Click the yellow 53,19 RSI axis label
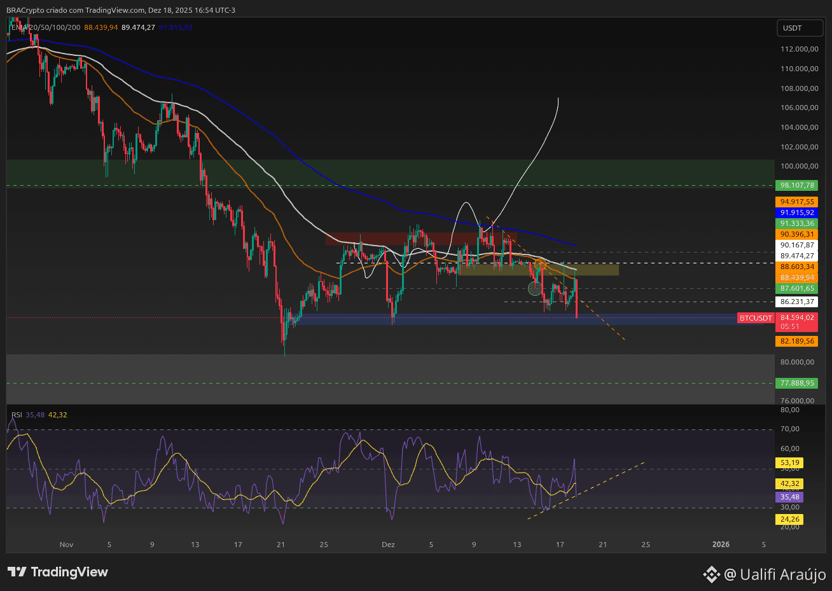Image resolution: width=832 pixels, height=591 pixels. coord(789,462)
